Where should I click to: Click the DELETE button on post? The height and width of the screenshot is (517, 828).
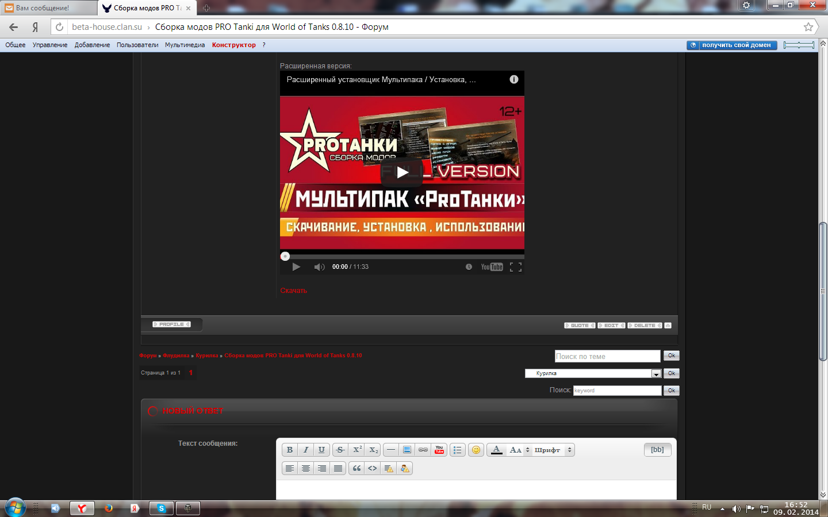pyautogui.click(x=645, y=326)
